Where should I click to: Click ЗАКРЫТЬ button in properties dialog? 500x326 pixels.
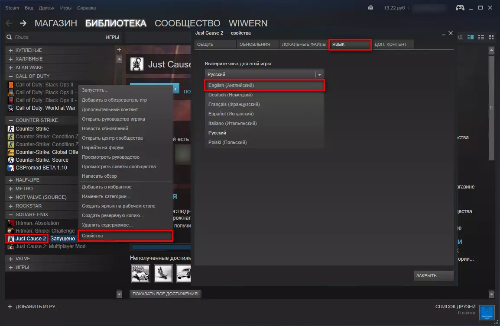(433, 276)
